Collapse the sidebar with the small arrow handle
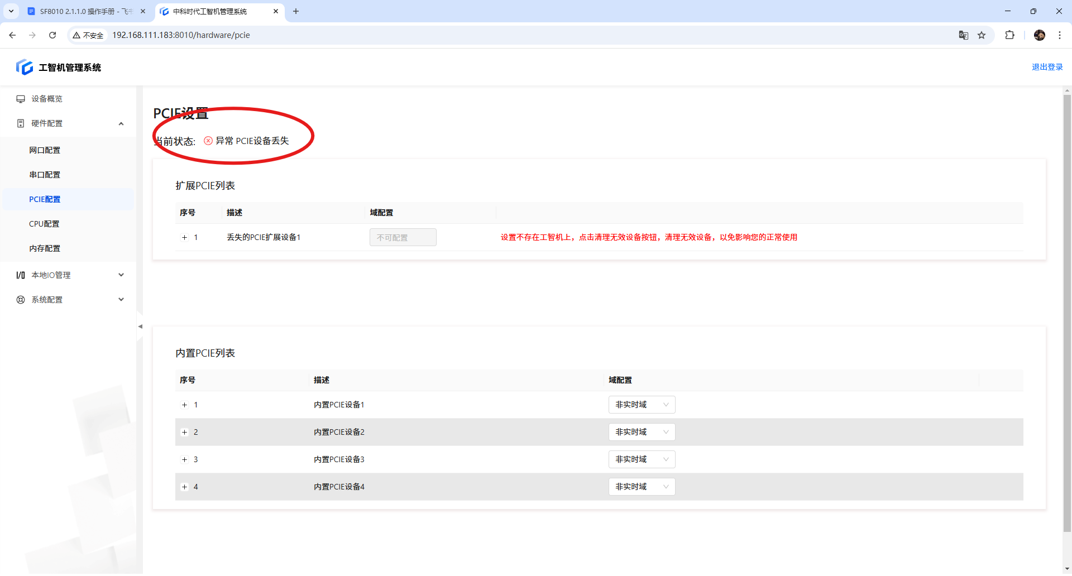This screenshot has width=1072, height=576. point(140,327)
